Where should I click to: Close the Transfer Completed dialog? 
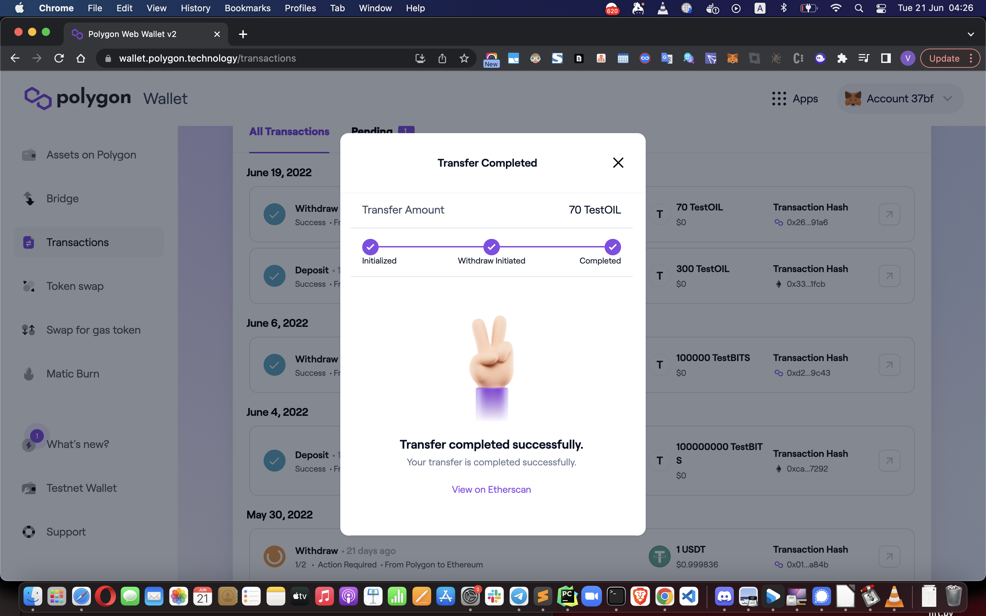(618, 163)
